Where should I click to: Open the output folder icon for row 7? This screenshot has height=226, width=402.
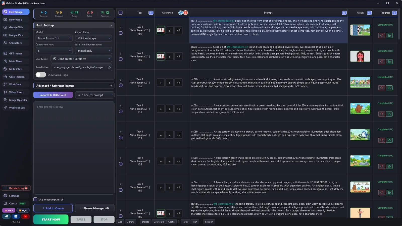(389, 193)
